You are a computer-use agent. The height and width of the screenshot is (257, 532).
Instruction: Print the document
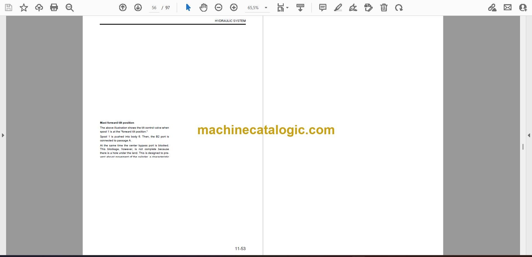(x=54, y=7)
